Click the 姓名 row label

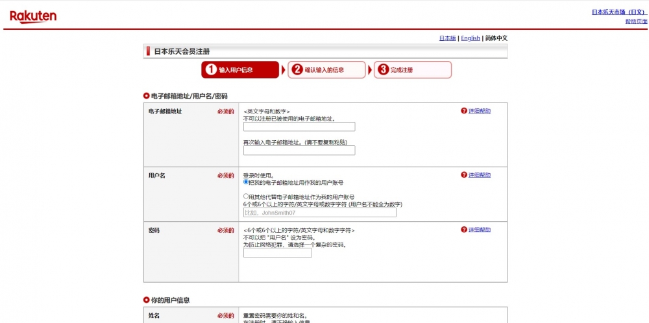click(154, 316)
